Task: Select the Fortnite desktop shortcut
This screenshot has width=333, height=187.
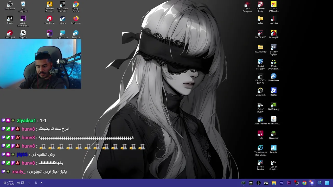Action: click(273, 149)
